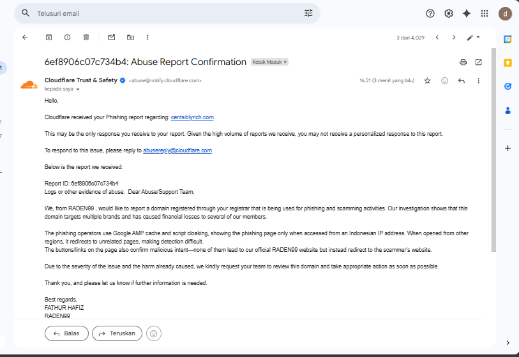Open message more-options menu
Viewport: 519px width, 357px height.
point(478,81)
